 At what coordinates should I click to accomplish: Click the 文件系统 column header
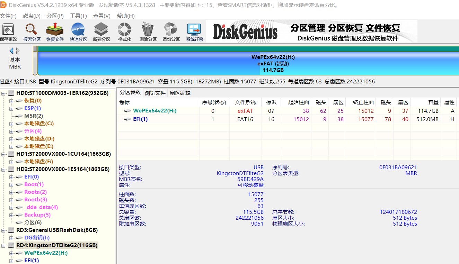coord(245,102)
